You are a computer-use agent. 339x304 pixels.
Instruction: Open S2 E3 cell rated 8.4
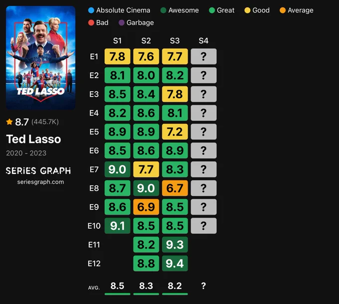point(146,94)
